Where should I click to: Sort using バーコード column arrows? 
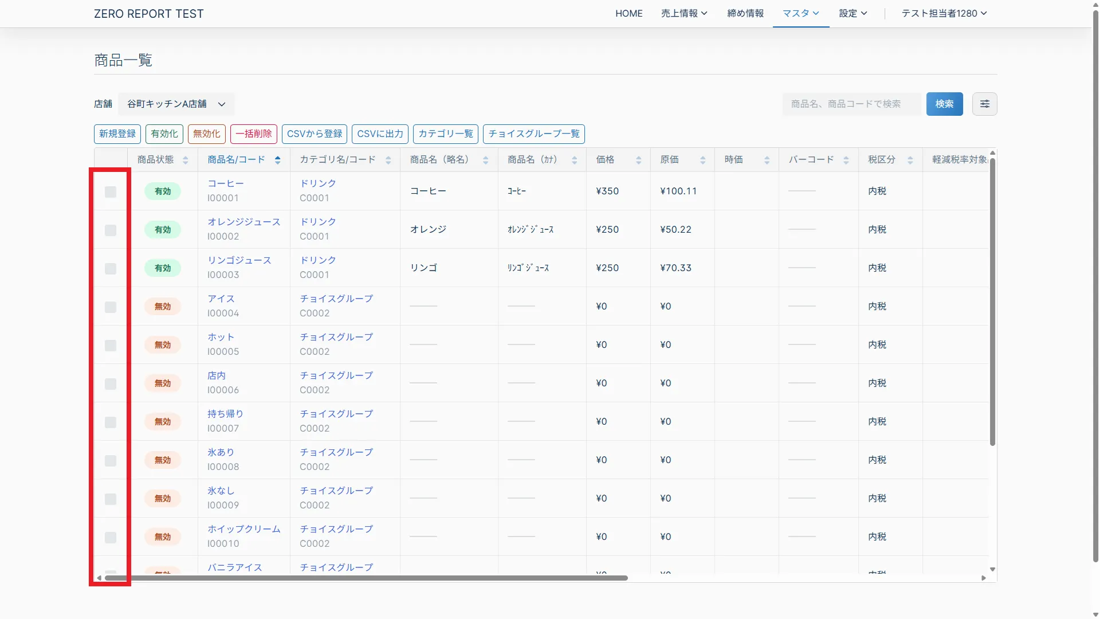point(846,160)
